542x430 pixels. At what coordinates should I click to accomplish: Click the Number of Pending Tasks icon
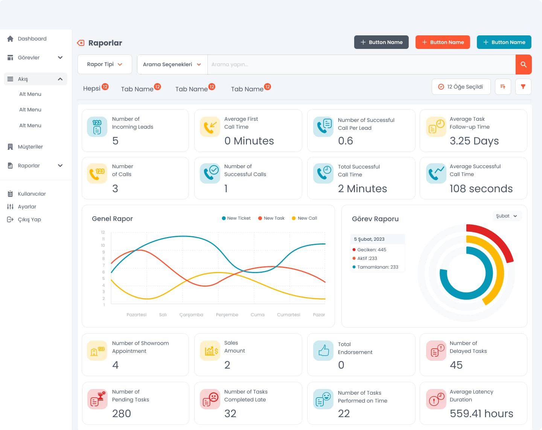pos(97,399)
